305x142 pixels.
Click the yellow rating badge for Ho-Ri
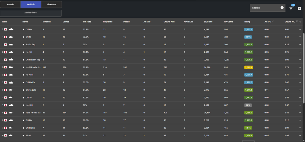(x=248, y=67)
